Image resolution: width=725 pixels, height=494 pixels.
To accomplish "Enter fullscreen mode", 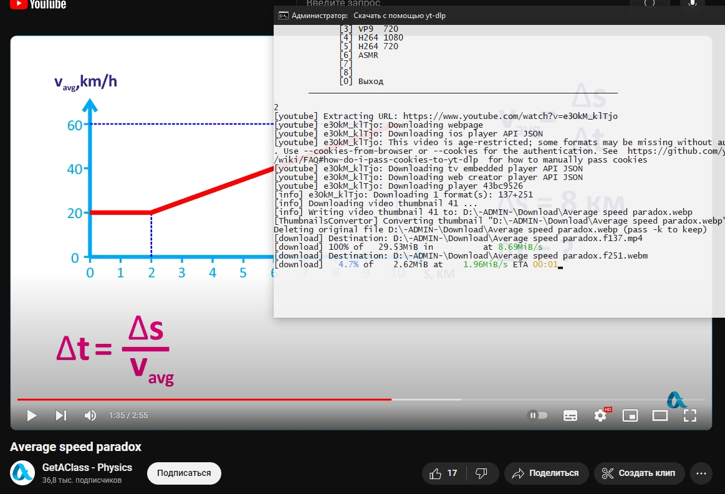I will (690, 416).
